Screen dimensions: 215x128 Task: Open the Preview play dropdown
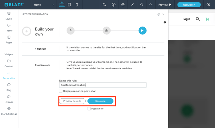pos(165,5)
